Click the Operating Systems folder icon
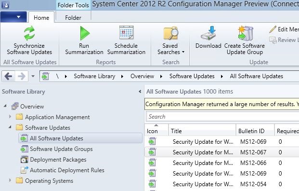 pos(19,180)
